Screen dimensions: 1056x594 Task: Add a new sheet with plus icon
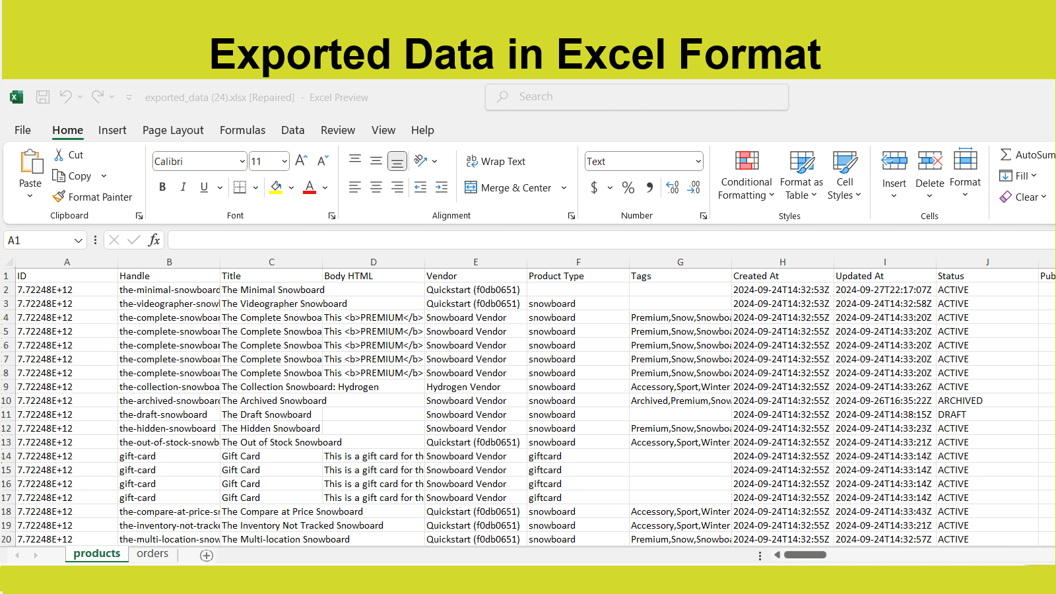[207, 556]
